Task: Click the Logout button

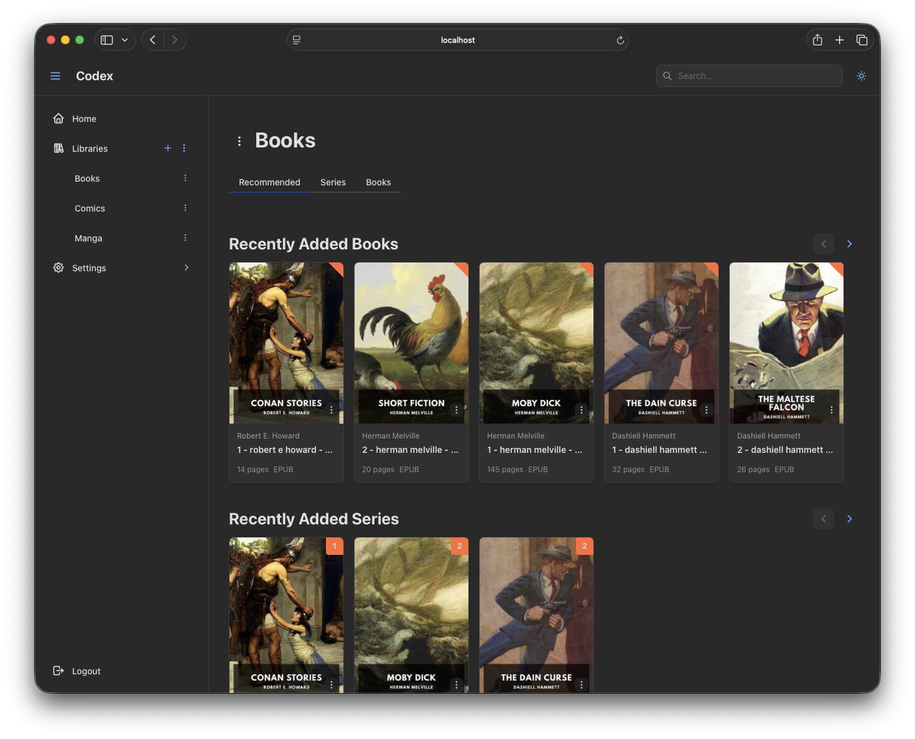Action: (86, 671)
